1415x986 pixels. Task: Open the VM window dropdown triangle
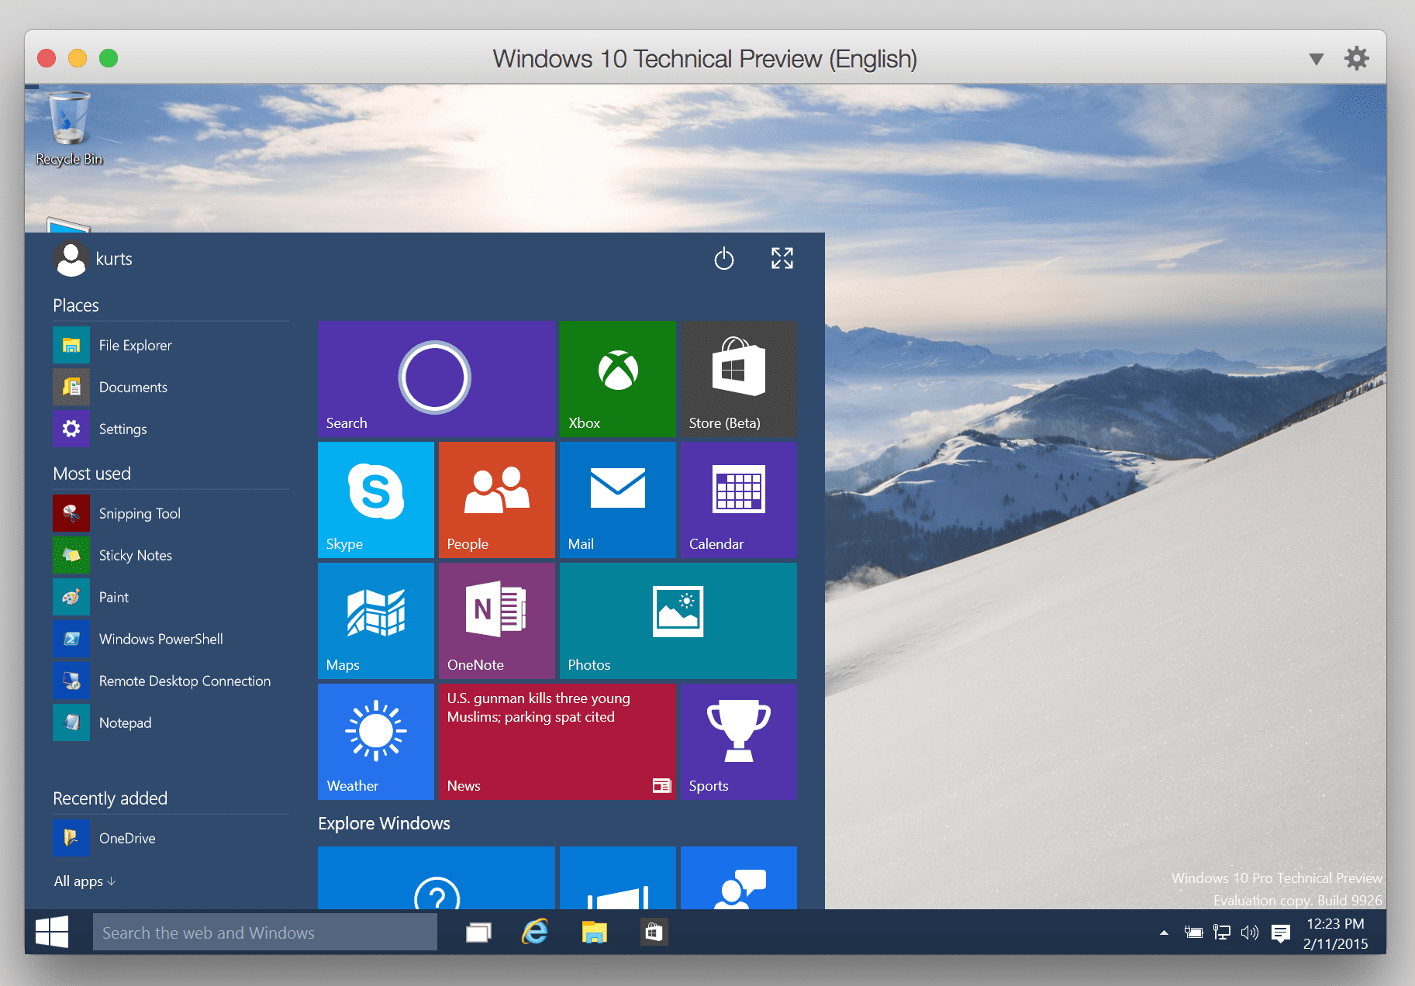tap(1316, 59)
